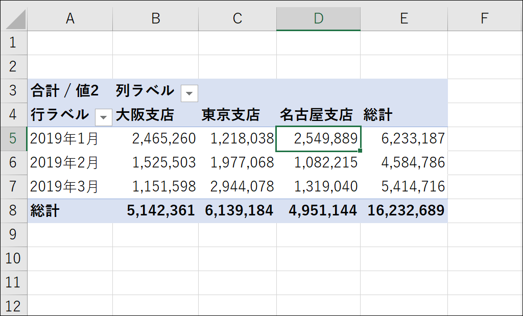Select column C header

pos(237,19)
